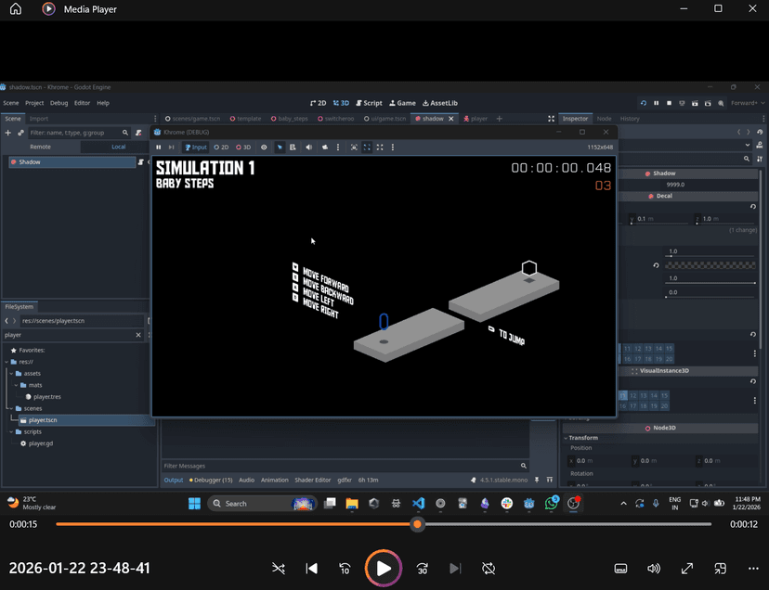Viewport: 769px width, 590px height.
Task: Open the captions and subtitles icon
Action: click(x=620, y=568)
